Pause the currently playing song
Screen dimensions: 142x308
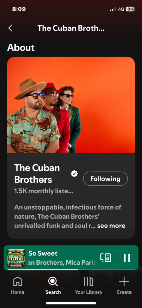pyautogui.click(x=127, y=258)
